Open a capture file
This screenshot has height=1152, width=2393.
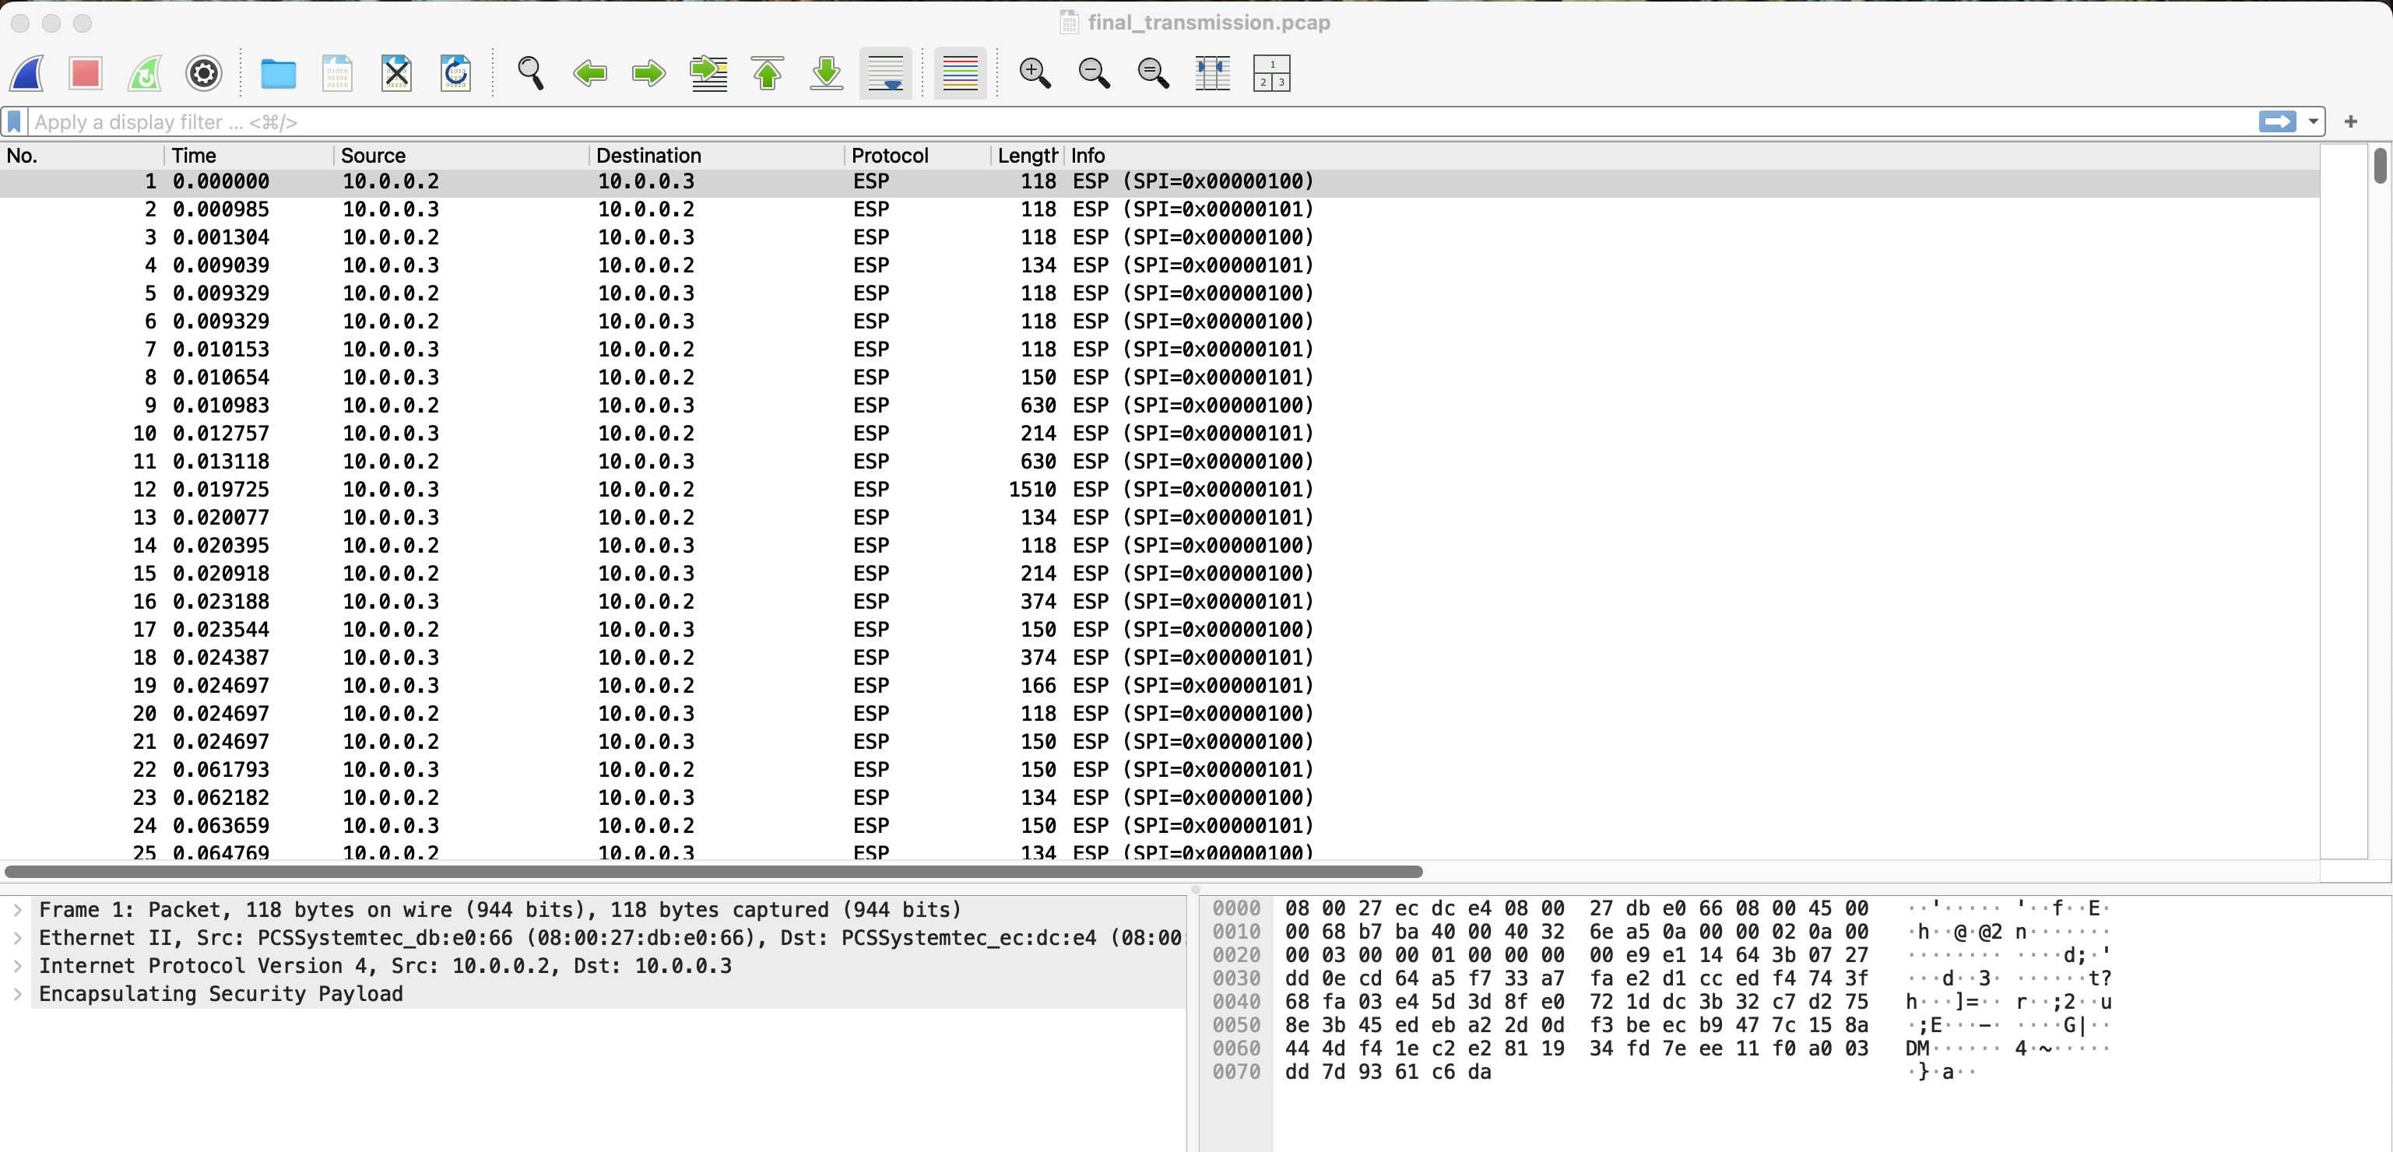click(278, 73)
